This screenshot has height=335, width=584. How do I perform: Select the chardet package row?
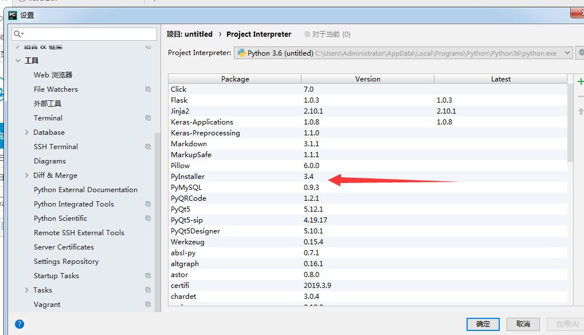pyautogui.click(x=367, y=296)
